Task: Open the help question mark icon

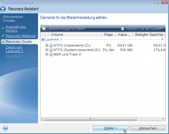Action: pyautogui.click(x=5, y=128)
